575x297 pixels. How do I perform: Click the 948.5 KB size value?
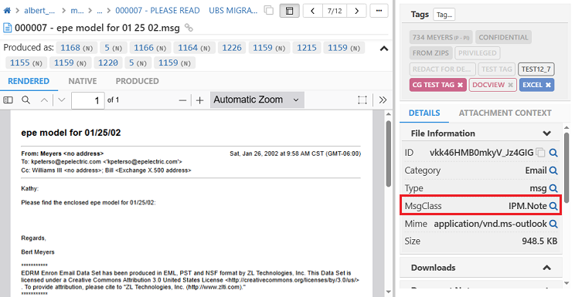(539, 241)
